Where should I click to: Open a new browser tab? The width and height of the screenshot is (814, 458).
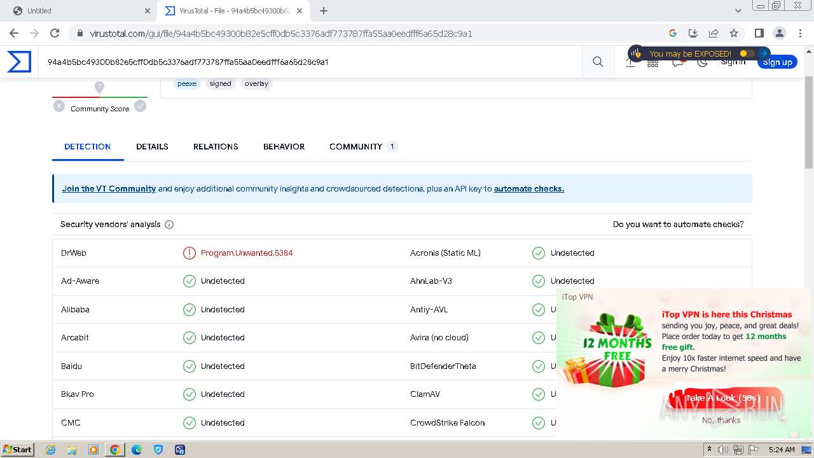coord(324,11)
